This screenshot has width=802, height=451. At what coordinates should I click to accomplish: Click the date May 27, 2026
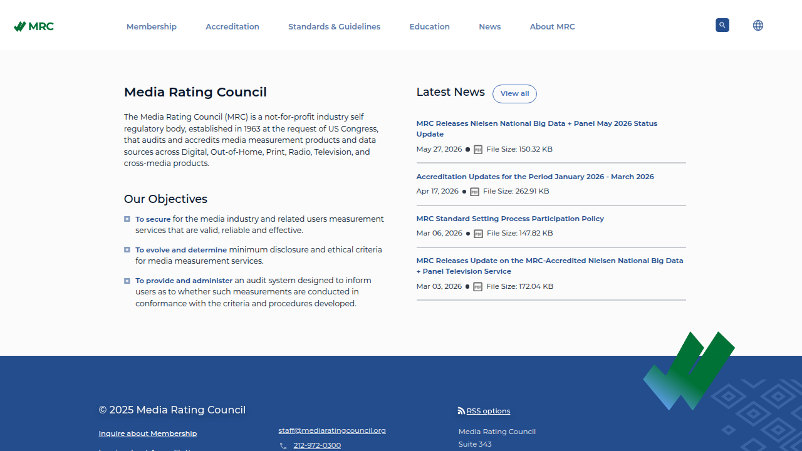439,149
